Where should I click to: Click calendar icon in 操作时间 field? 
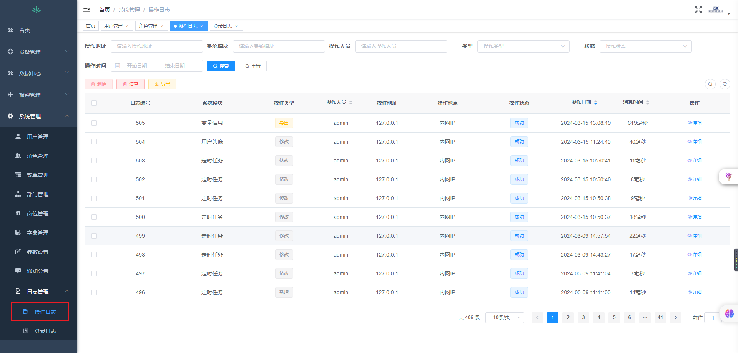point(118,66)
